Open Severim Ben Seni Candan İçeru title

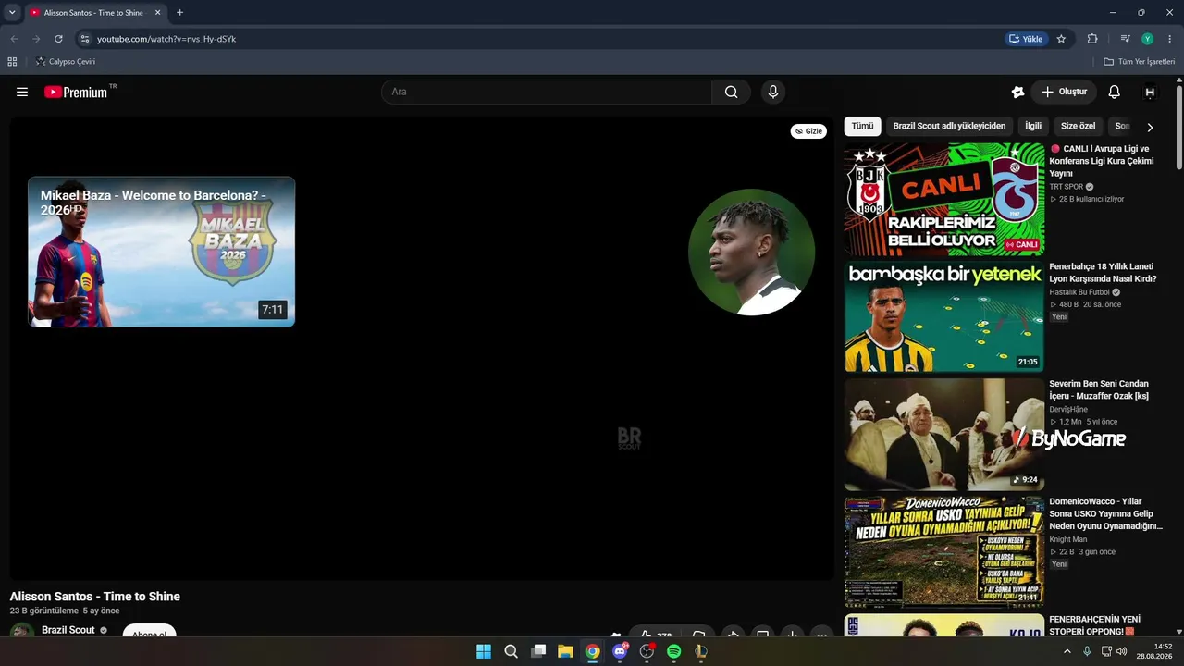tap(1099, 390)
